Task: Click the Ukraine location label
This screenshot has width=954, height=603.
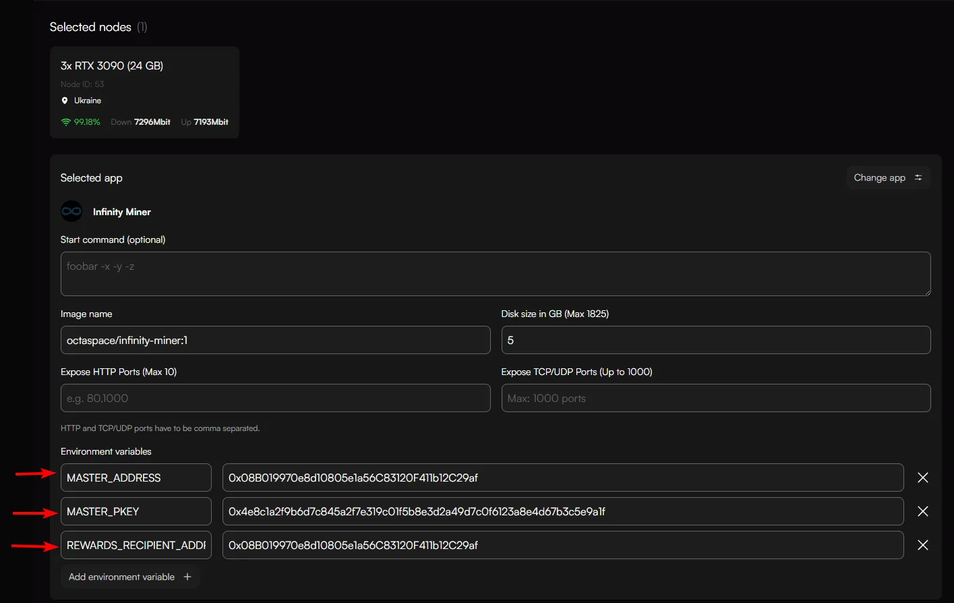Action: tap(88, 100)
